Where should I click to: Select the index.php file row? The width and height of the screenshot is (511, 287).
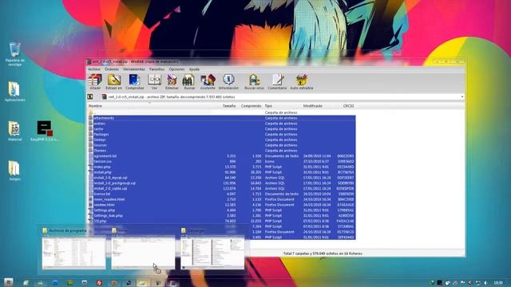(x=222, y=167)
